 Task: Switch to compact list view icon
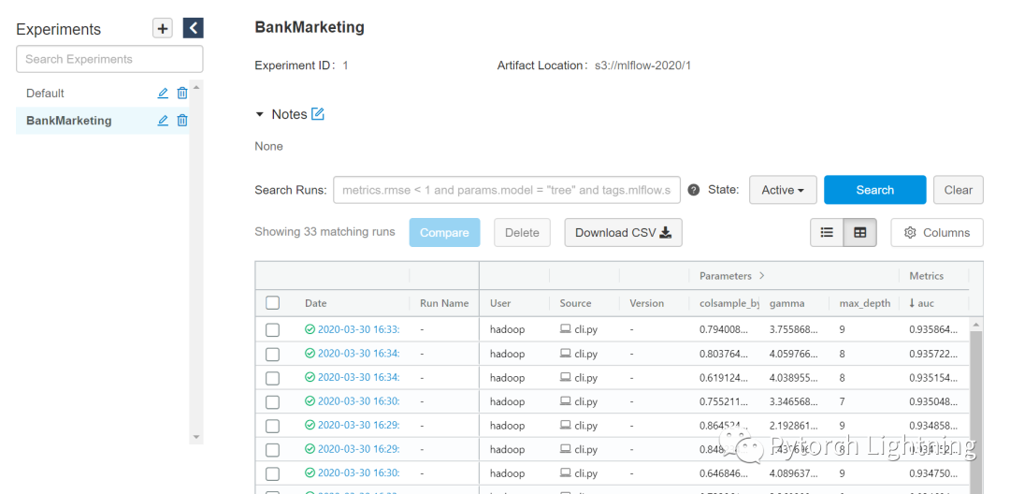[x=827, y=233]
